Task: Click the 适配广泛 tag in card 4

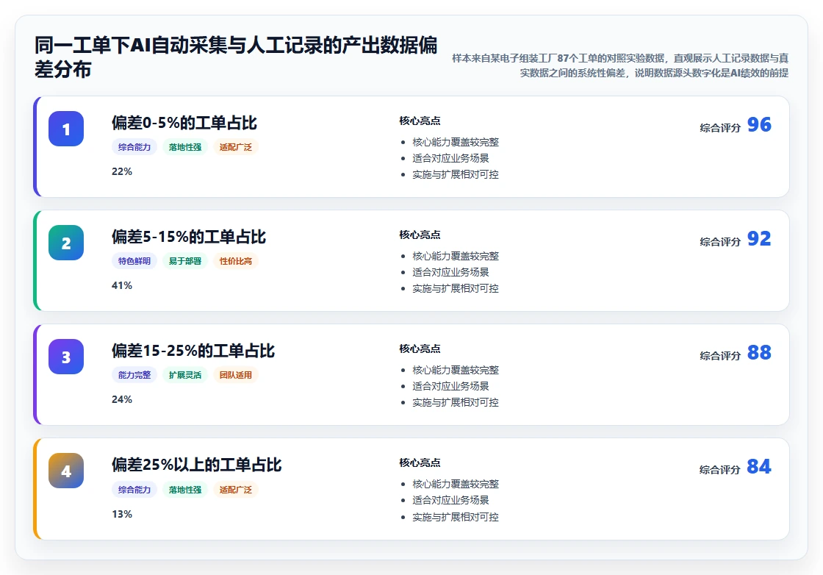Action: (236, 490)
